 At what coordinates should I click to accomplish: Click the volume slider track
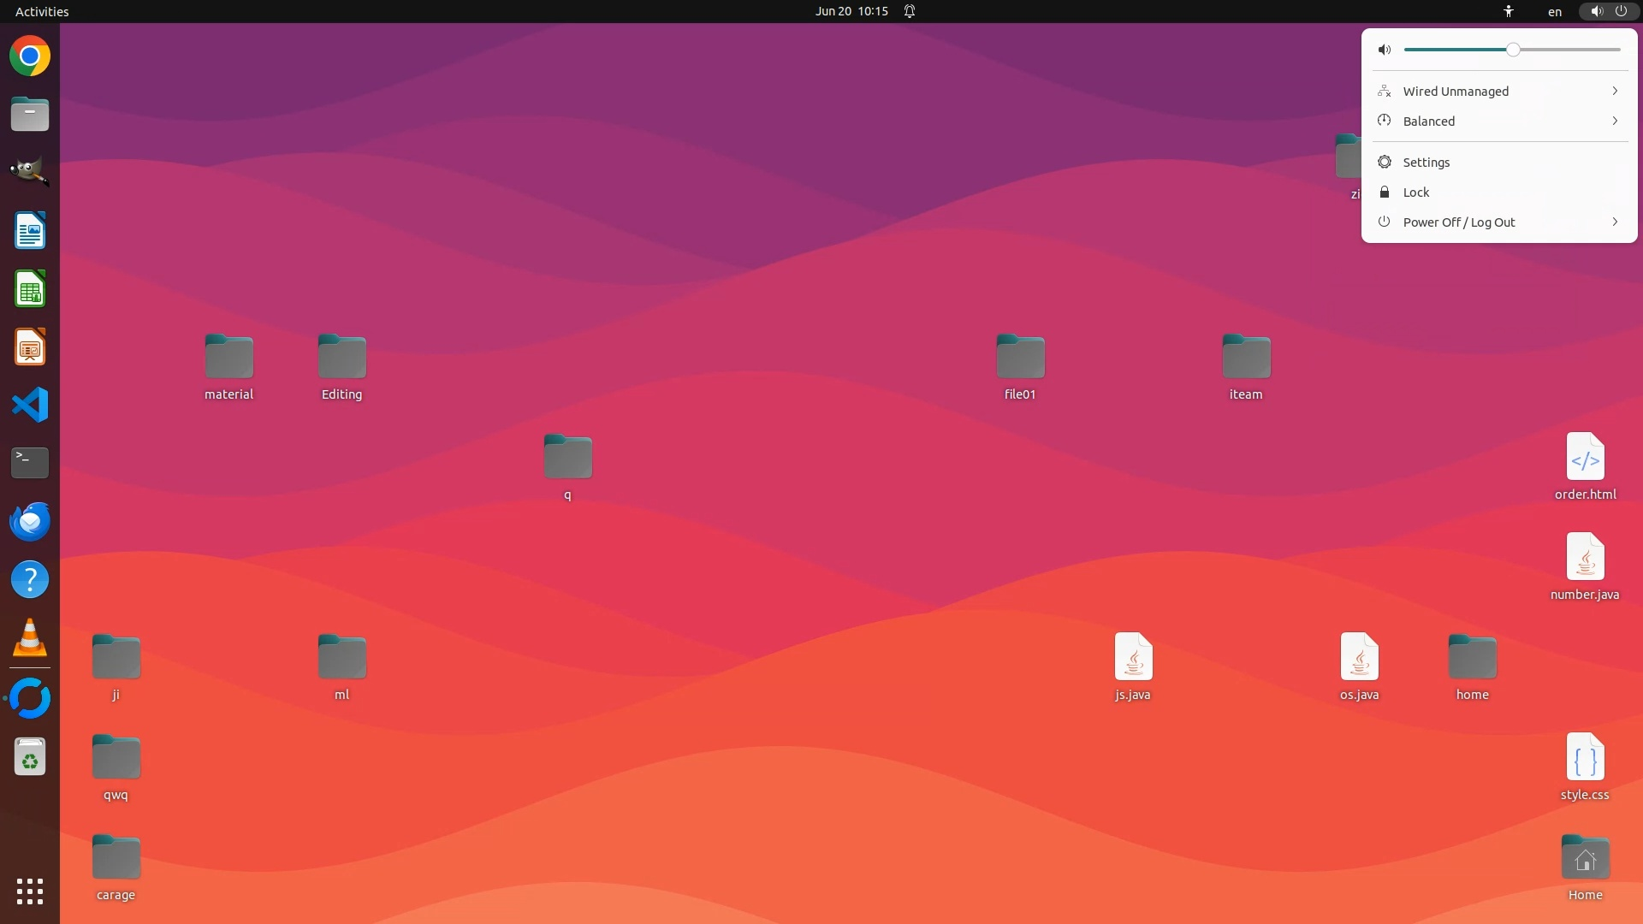pyautogui.click(x=1566, y=50)
